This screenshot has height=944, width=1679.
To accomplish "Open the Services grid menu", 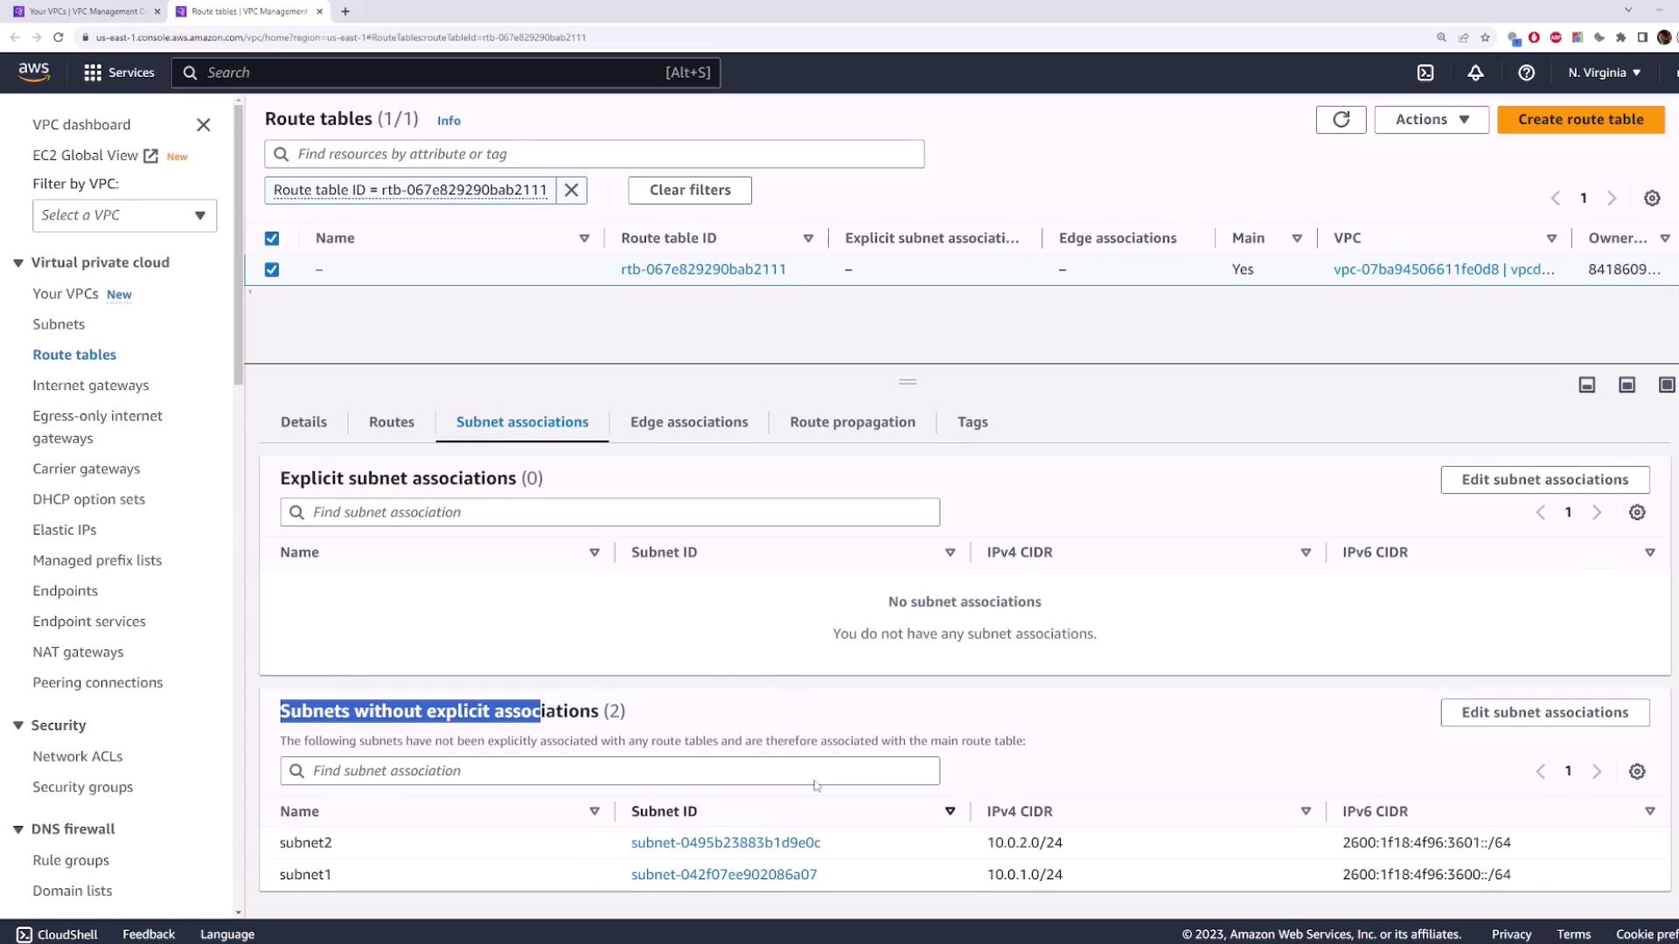I will (119, 73).
